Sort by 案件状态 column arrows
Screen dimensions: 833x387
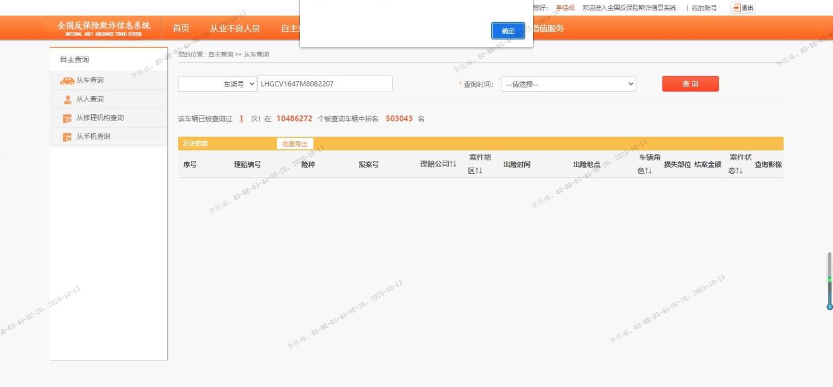pyautogui.click(x=739, y=171)
